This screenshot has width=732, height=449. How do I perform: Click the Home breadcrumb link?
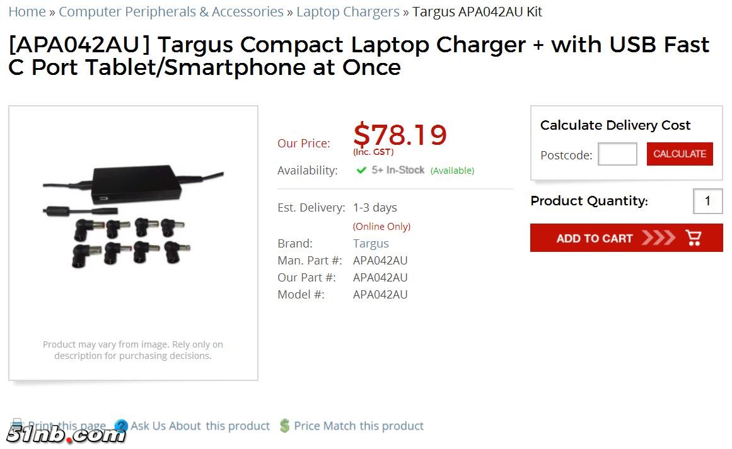point(26,11)
